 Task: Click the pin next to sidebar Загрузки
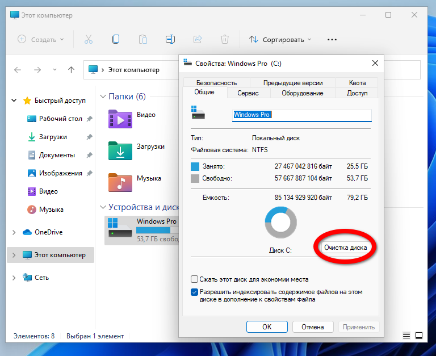pos(89,137)
